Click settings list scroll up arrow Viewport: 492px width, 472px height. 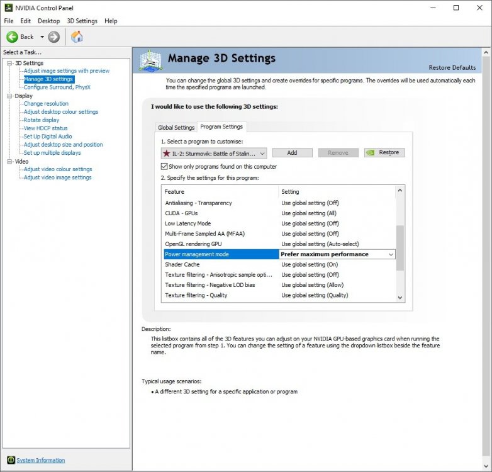click(400, 190)
